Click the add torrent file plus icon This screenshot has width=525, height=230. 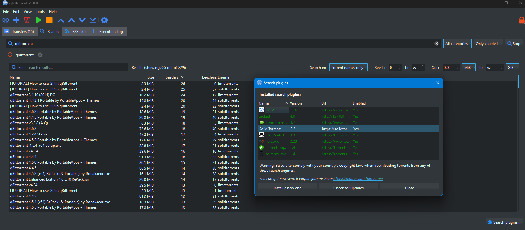click(16, 20)
